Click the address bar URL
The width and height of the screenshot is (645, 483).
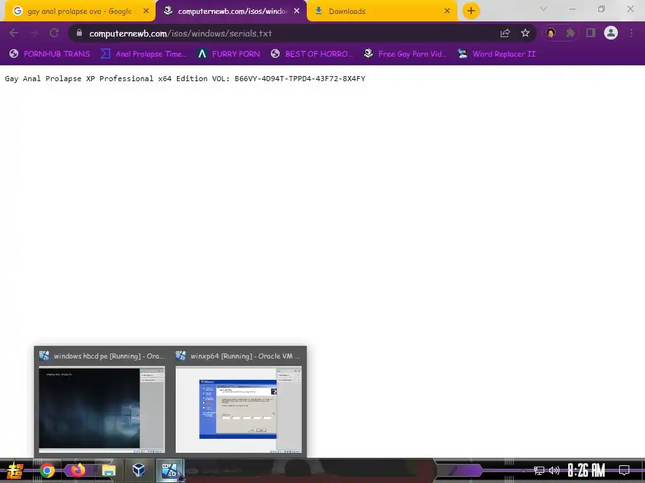pyautogui.click(x=181, y=34)
